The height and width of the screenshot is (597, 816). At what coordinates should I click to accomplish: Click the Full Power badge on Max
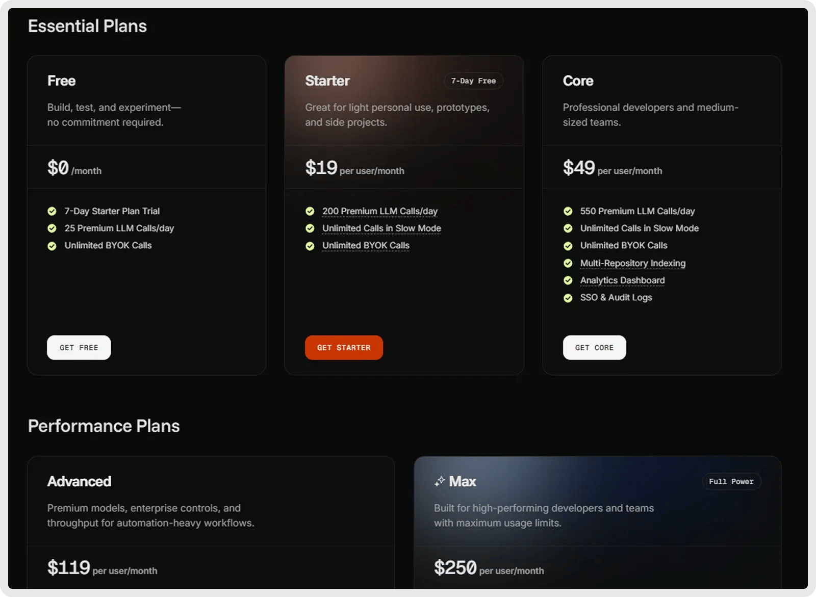pyautogui.click(x=731, y=481)
